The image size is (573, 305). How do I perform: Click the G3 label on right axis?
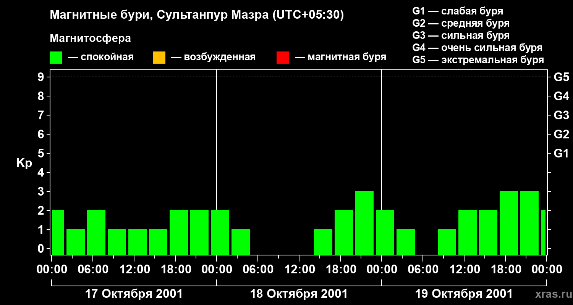click(561, 116)
